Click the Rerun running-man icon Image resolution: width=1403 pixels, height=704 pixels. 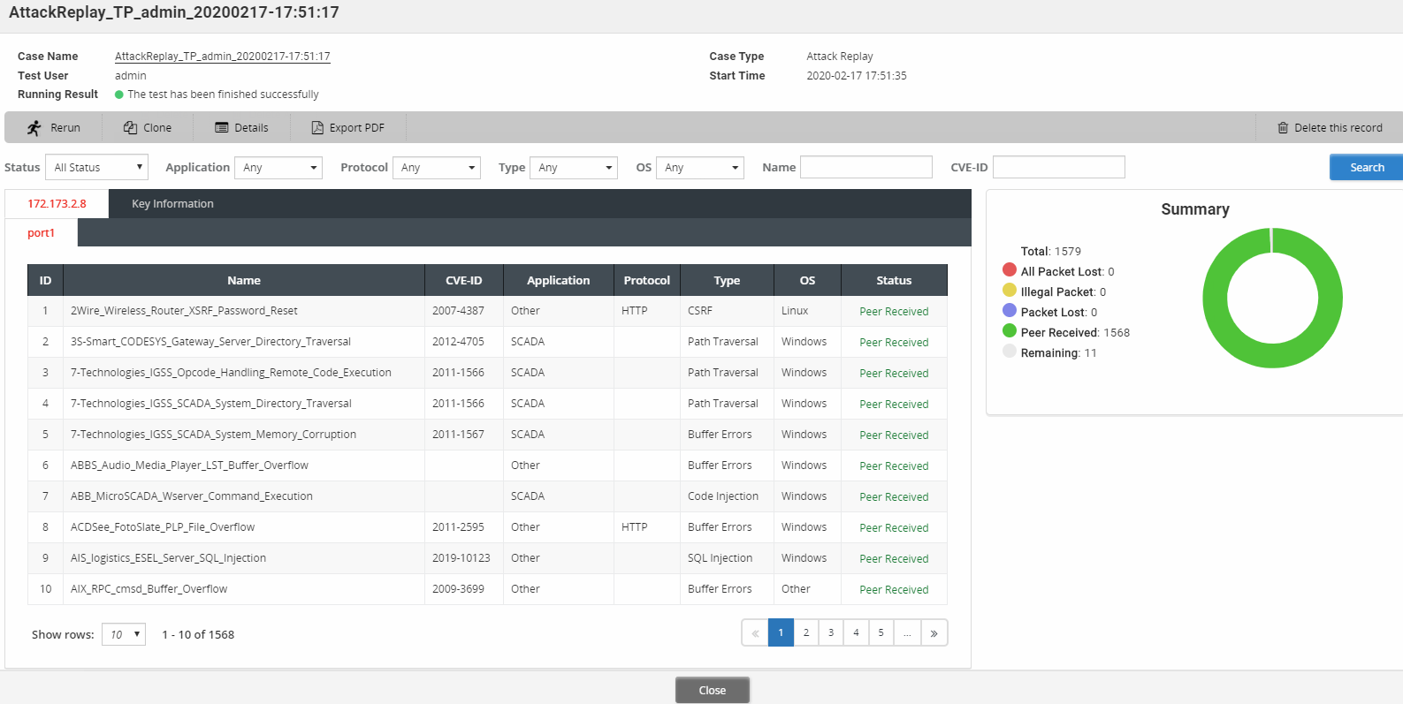(x=34, y=128)
